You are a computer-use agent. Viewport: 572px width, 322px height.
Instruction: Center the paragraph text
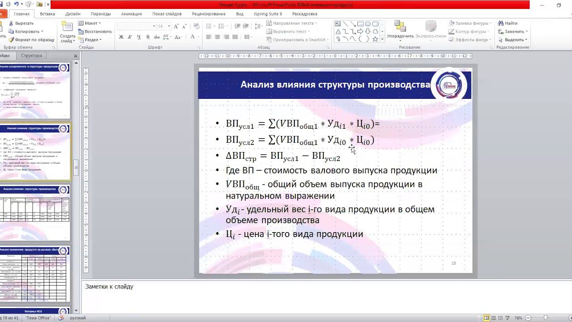pos(218,37)
